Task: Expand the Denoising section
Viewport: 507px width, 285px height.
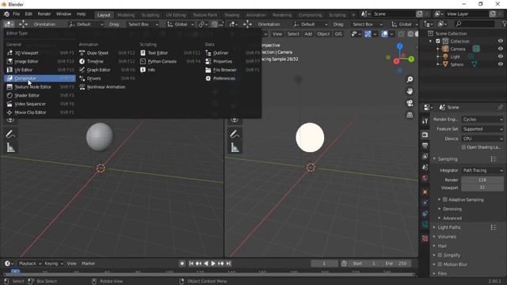Action: pos(452,209)
